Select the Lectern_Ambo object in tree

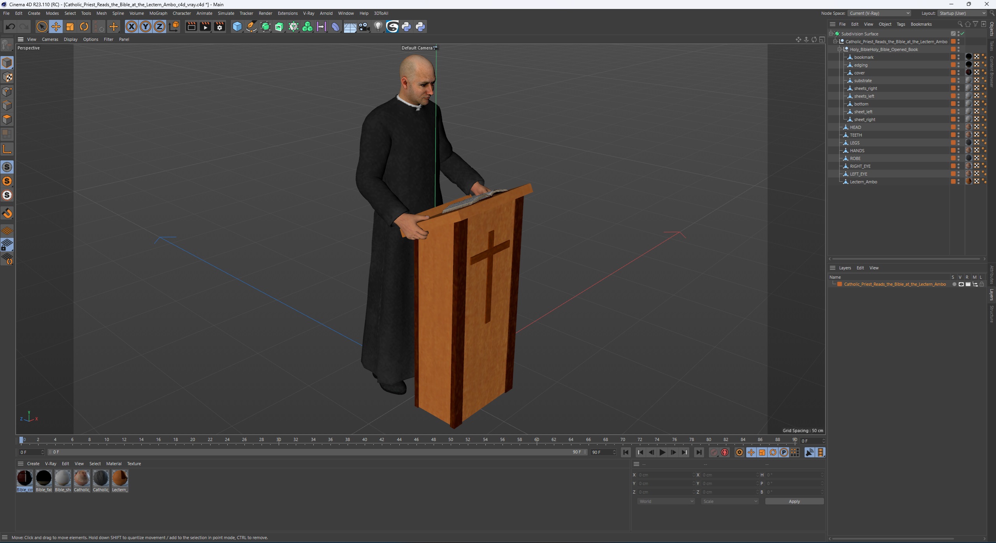863,182
